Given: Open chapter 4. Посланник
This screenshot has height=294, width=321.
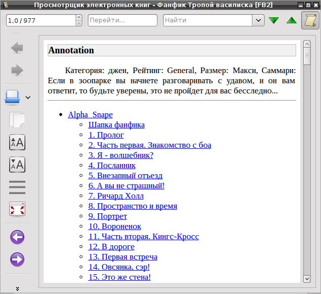Looking at the screenshot, I should pos(112,166).
